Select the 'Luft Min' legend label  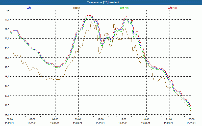click(x=124, y=8)
